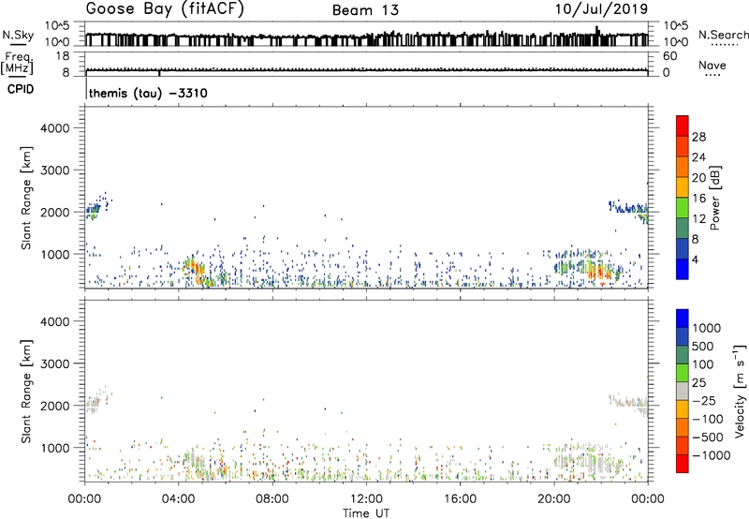Click the '60' Nave axis value
Image resolution: width=749 pixels, height=519 pixels.
[x=669, y=56]
